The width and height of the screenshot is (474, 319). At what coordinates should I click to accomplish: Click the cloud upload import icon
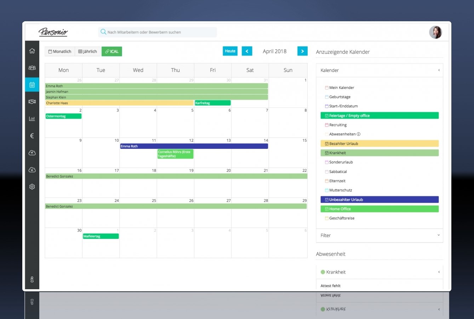(x=32, y=152)
